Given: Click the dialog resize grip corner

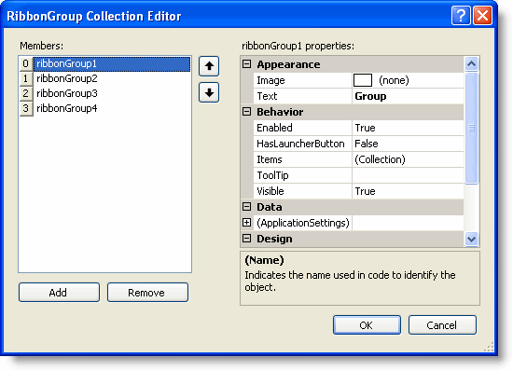Looking at the screenshot, I should [x=489, y=347].
